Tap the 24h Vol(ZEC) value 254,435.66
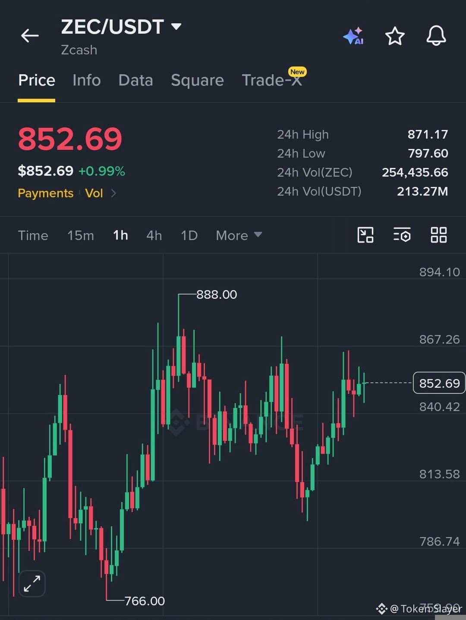 click(x=415, y=172)
